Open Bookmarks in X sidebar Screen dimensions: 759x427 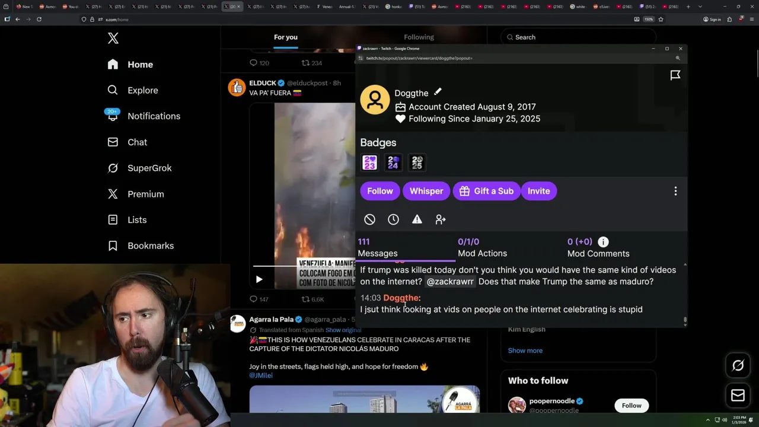click(151, 246)
